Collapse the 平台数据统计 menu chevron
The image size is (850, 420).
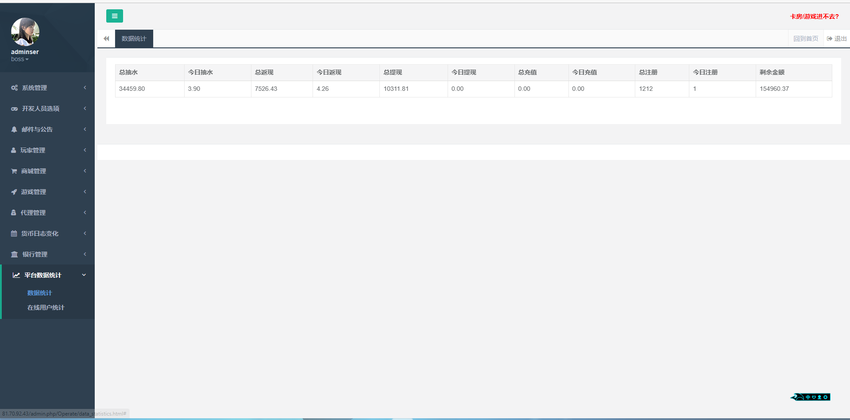pyautogui.click(x=84, y=275)
